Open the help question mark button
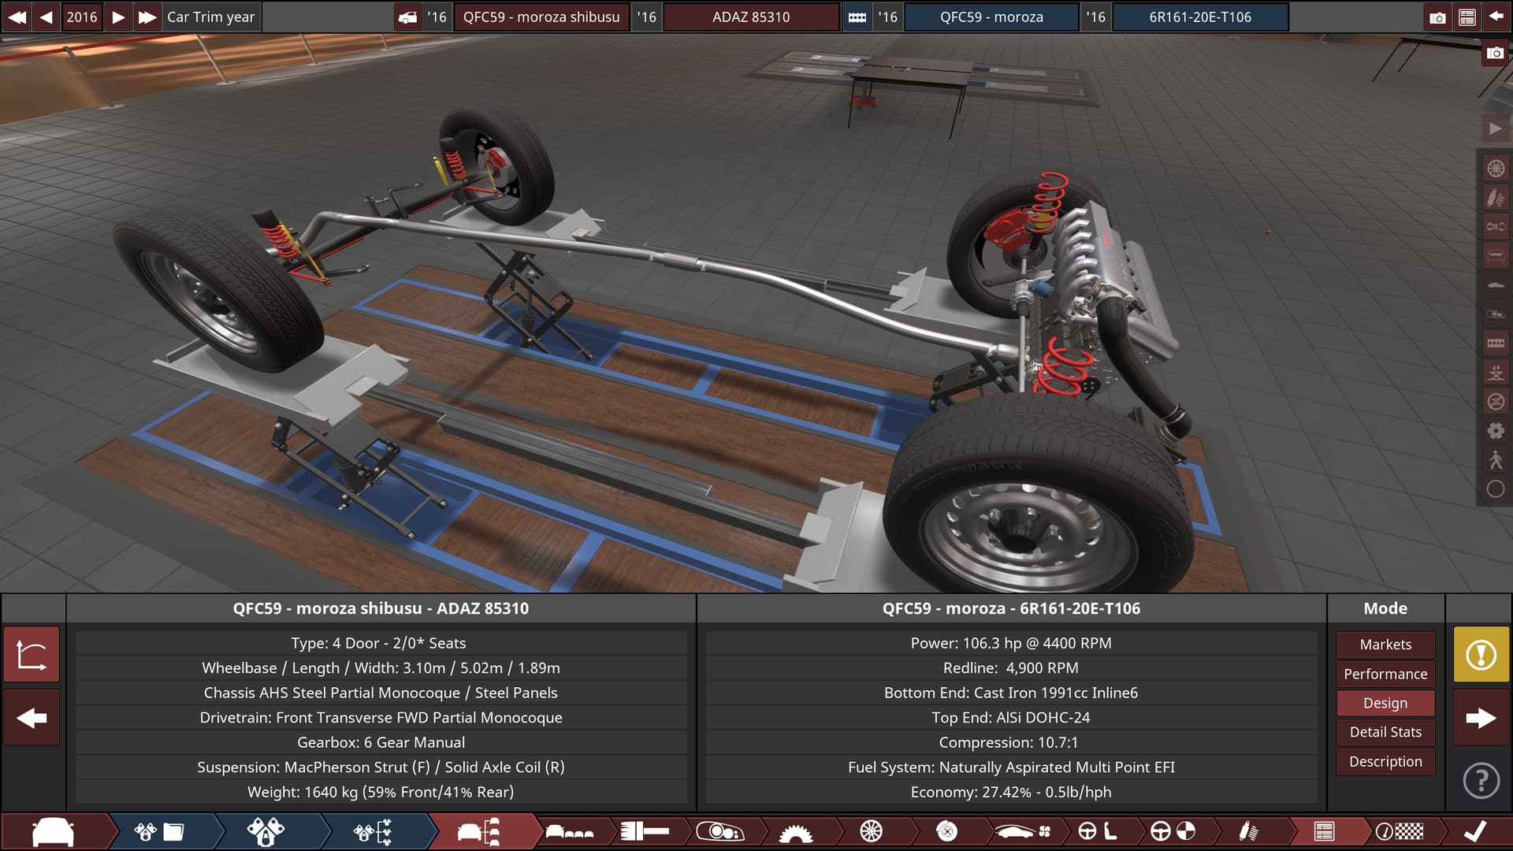 pyautogui.click(x=1481, y=780)
